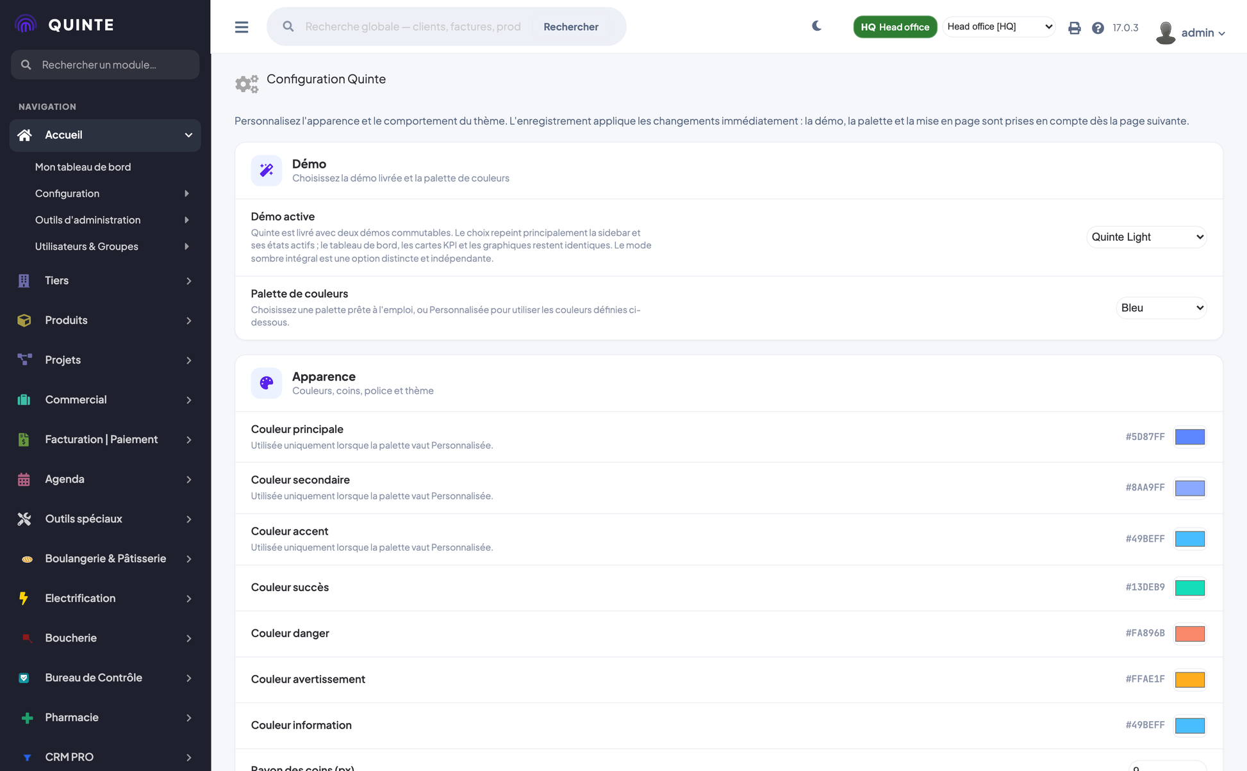
Task: Click the Projets diagram icon
Action: [x=24, y=360]
